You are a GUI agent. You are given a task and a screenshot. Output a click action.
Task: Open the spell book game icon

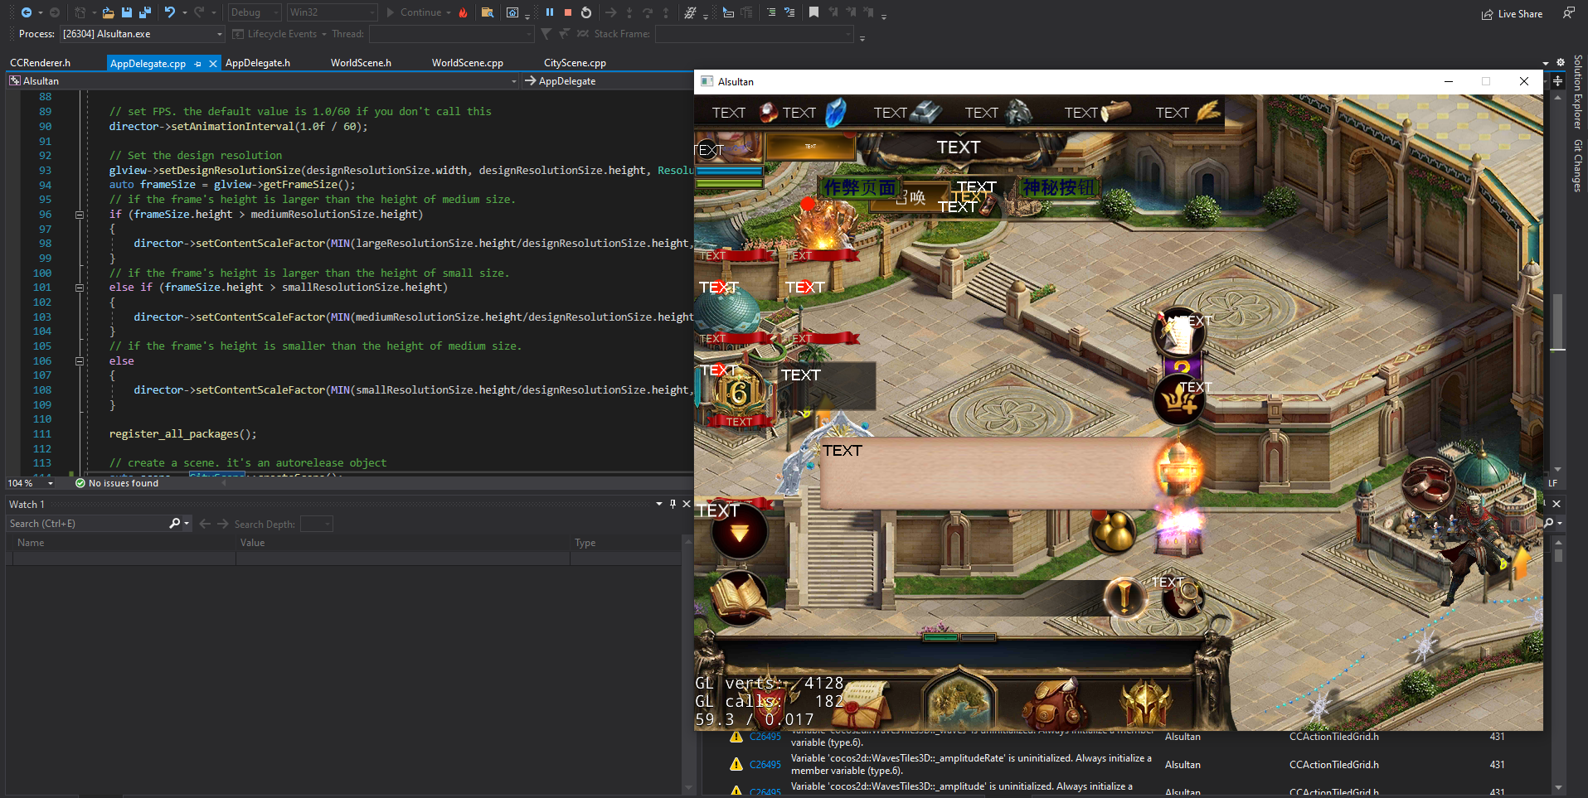738,597
